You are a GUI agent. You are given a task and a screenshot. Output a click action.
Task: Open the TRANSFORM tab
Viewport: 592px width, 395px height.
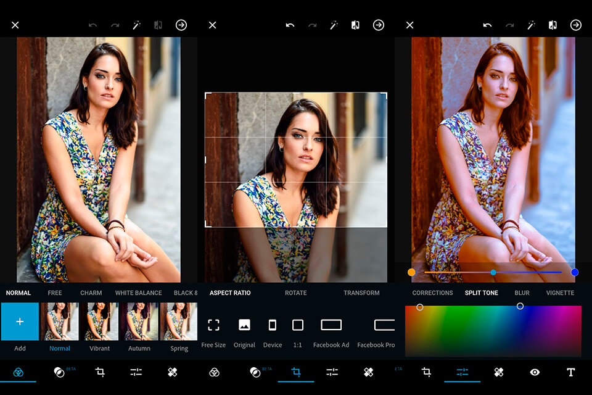coord(361,293)
